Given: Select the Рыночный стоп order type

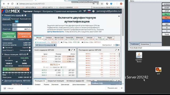Looking at the screenshot, I should point(25,19).
